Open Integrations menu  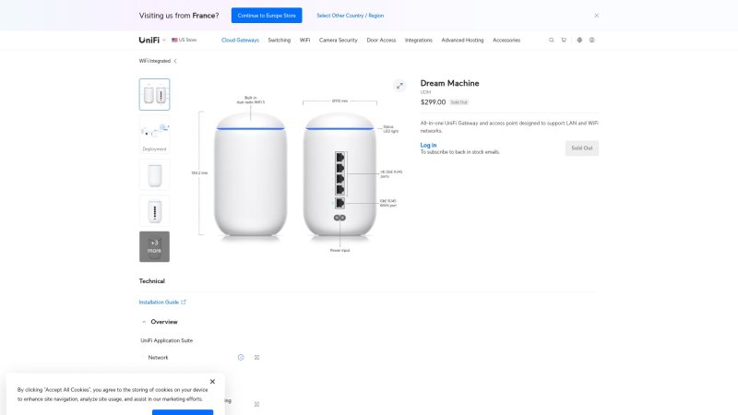pos(419,40)
